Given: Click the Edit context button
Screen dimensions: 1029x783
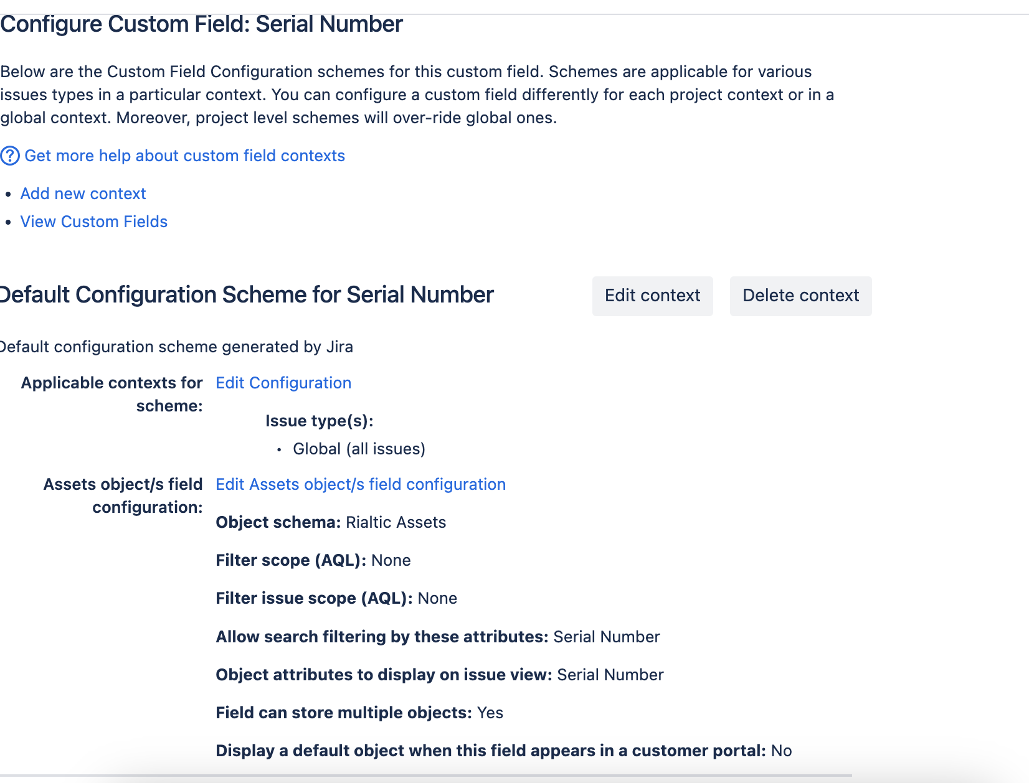Looking at the screenshot, I should (652, 296).
